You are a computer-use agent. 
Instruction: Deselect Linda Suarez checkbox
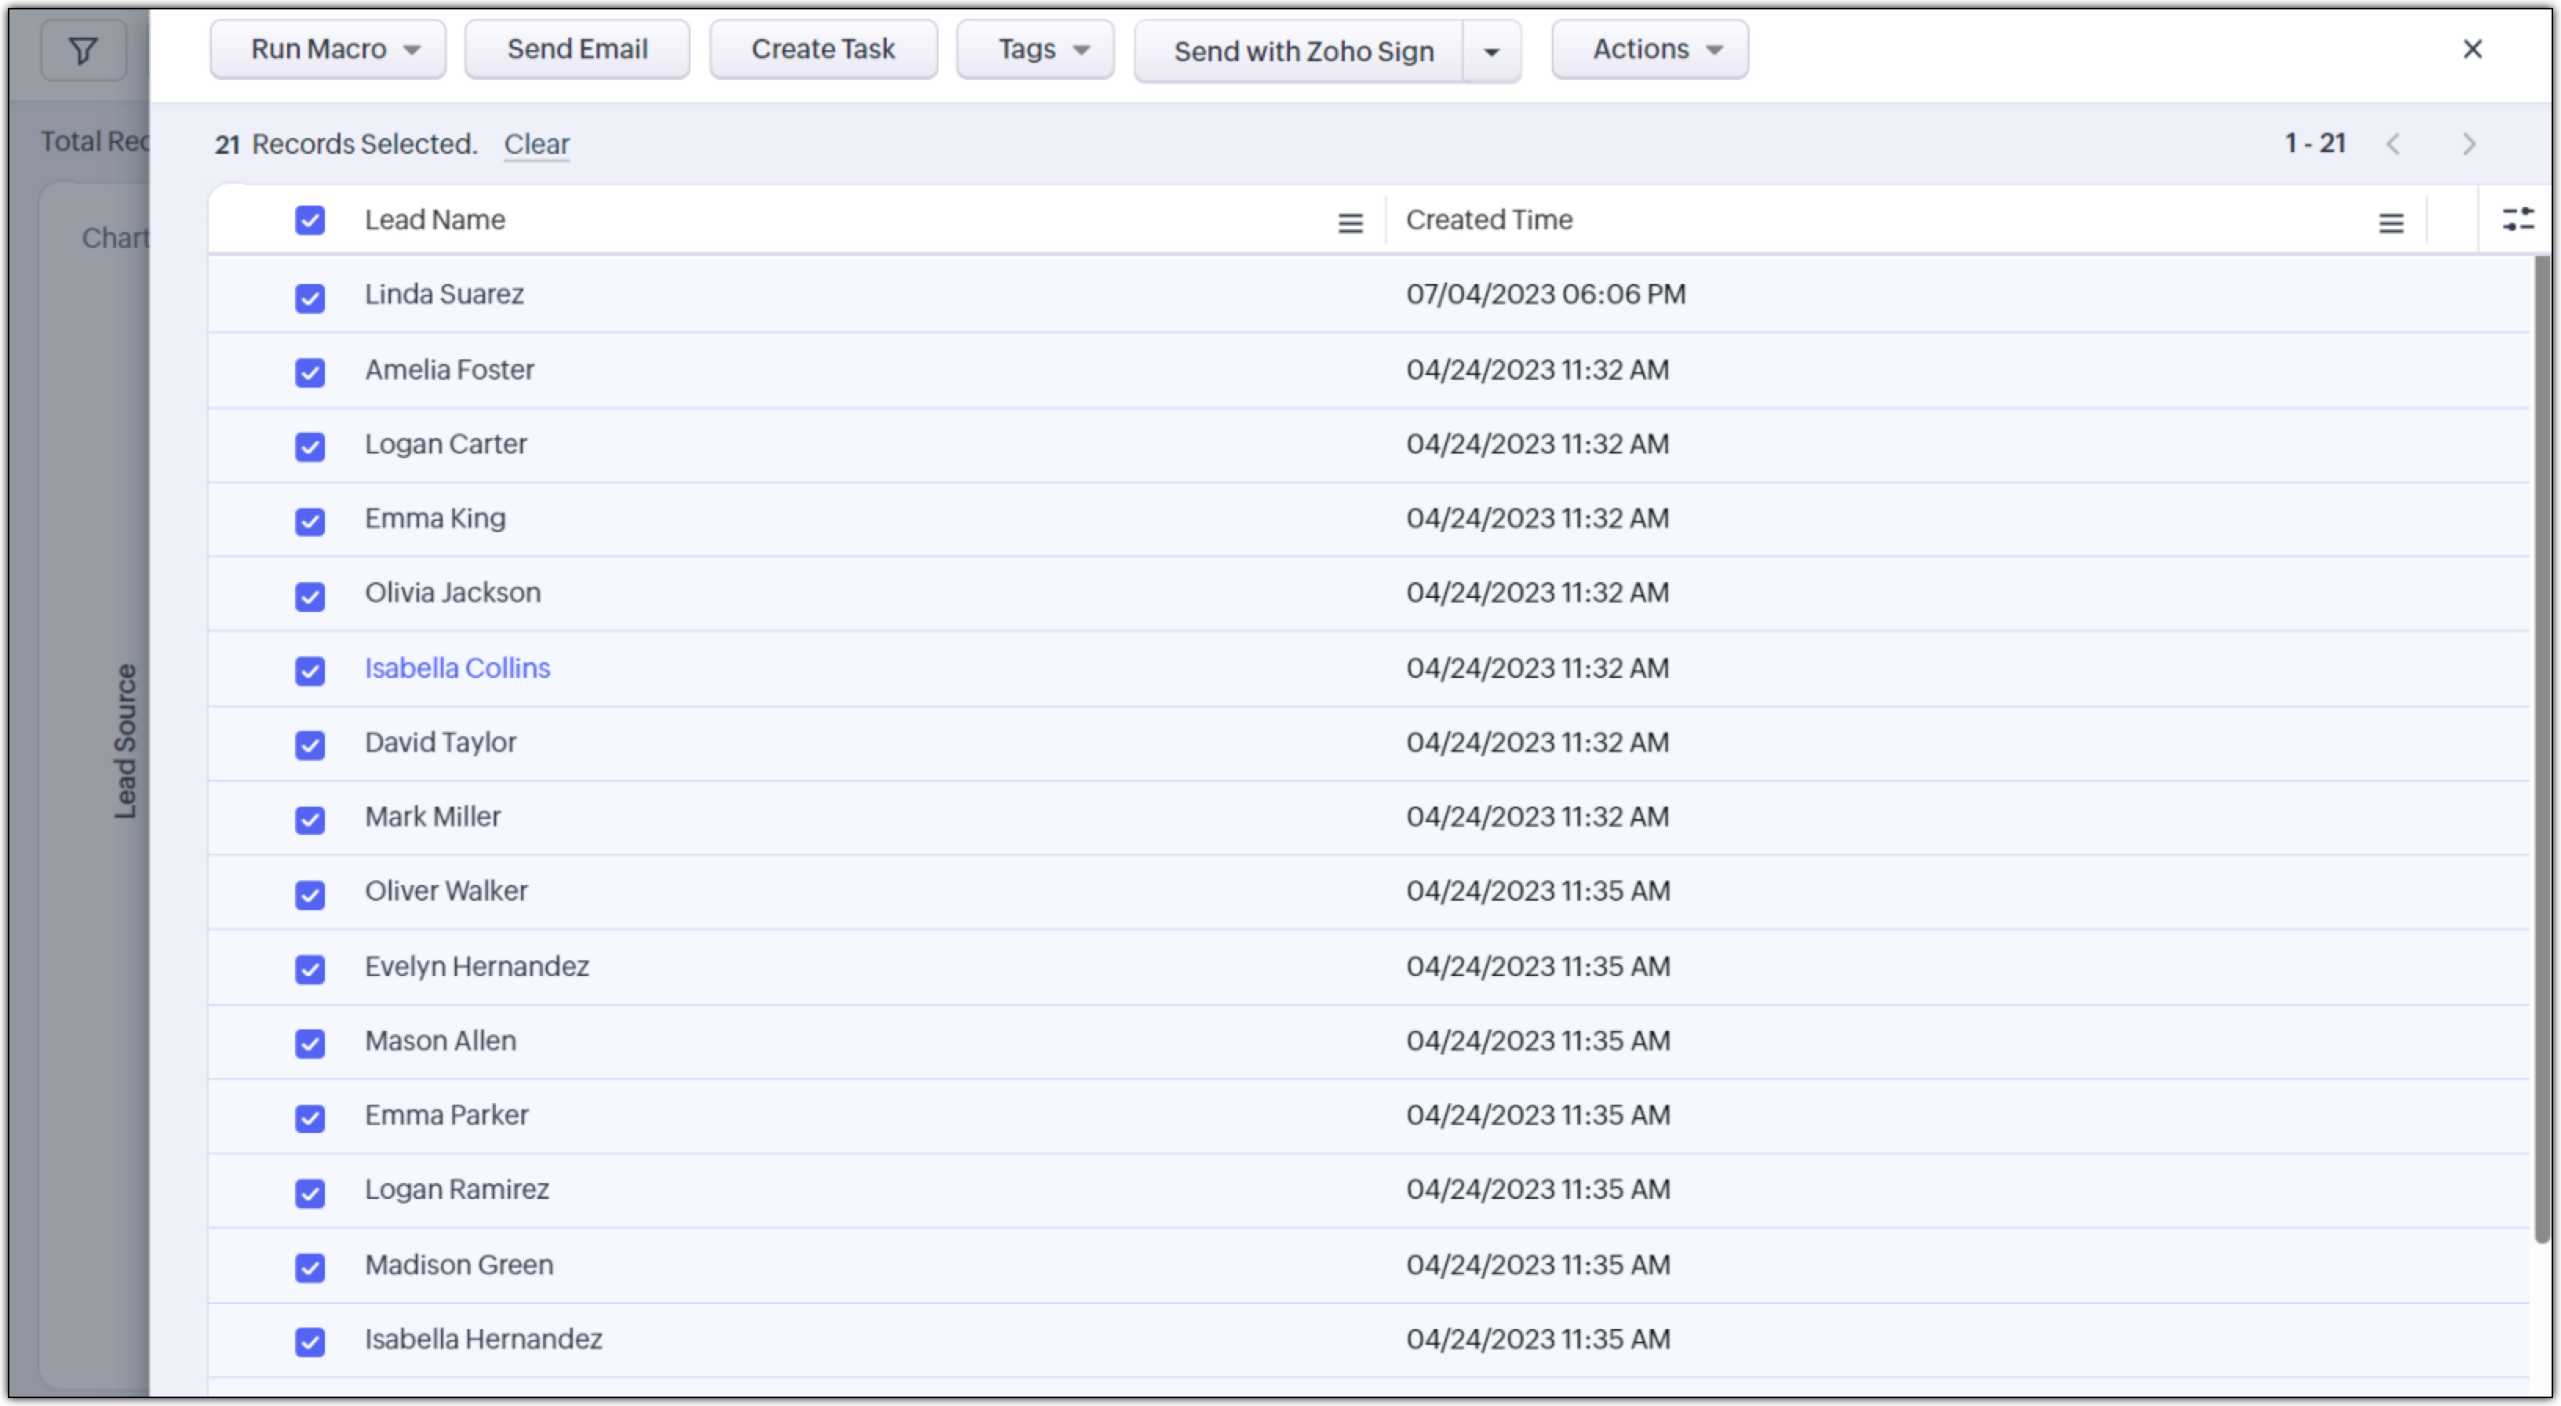click(x=309, y=297)
